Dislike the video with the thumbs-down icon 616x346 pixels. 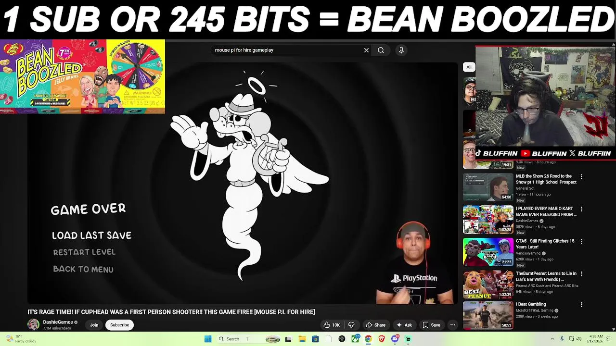(351, 325)
